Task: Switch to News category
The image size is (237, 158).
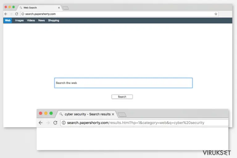Action: [41, 20]
